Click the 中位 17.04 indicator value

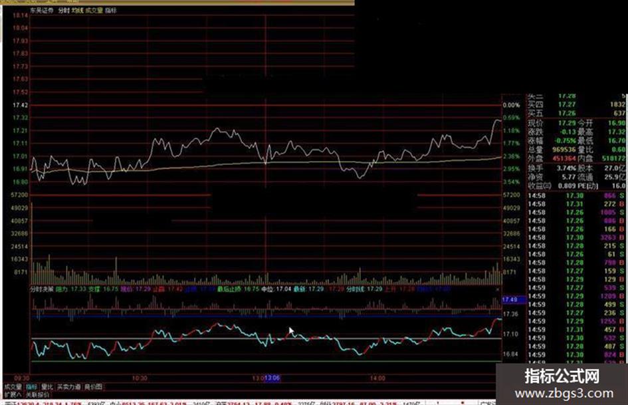click(x=276, y=289)
